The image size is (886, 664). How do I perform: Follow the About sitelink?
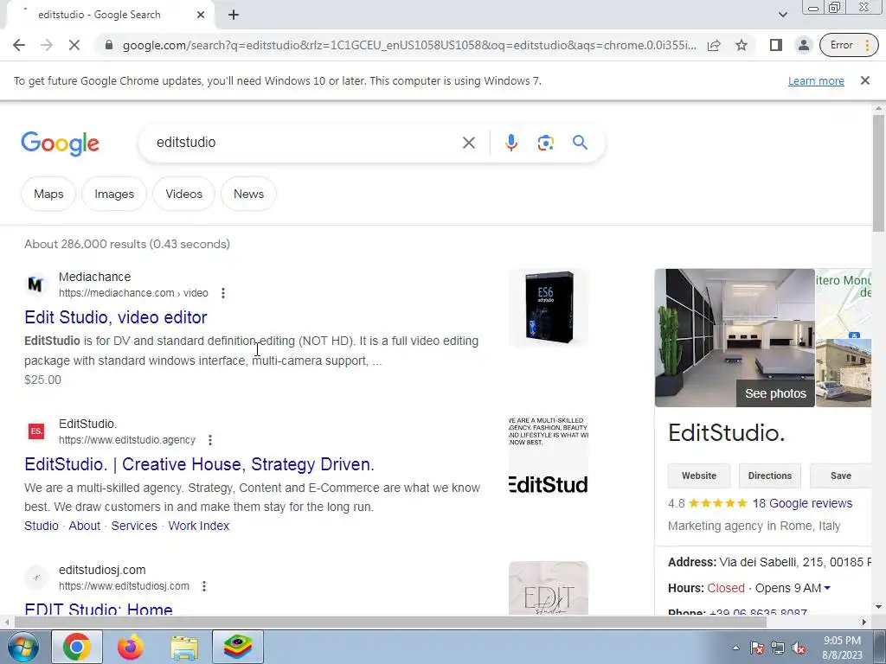coord(84,526)
